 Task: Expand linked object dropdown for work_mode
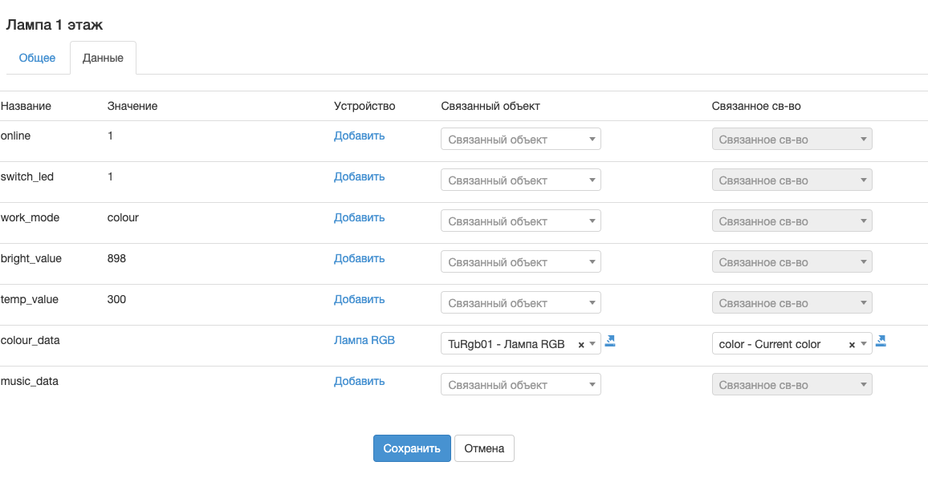point(520,221)
